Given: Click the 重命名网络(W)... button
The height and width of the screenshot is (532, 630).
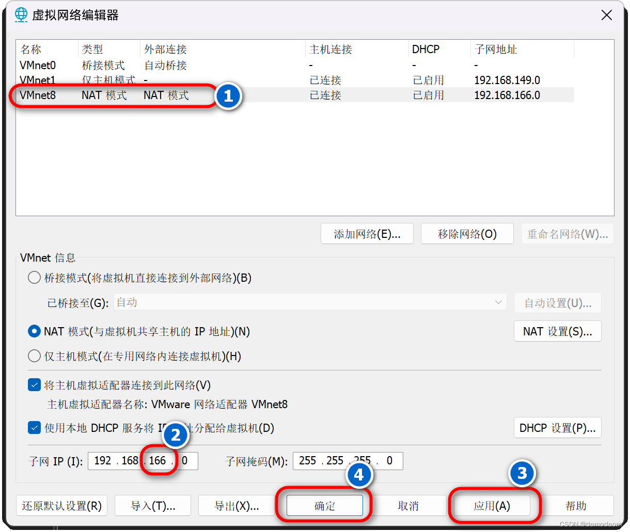Looking at the screenshot, I should tap(568, 234).
